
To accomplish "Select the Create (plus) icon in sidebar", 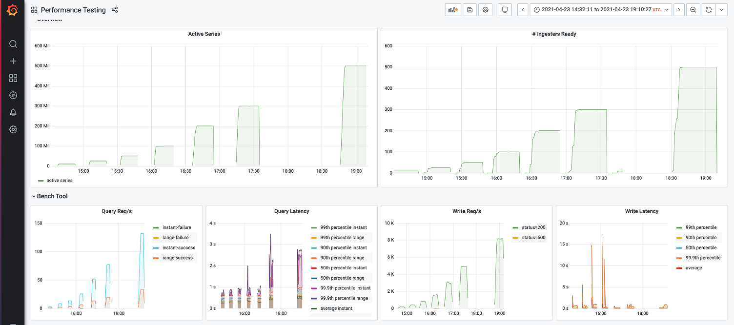I will [x=13, y=61].
